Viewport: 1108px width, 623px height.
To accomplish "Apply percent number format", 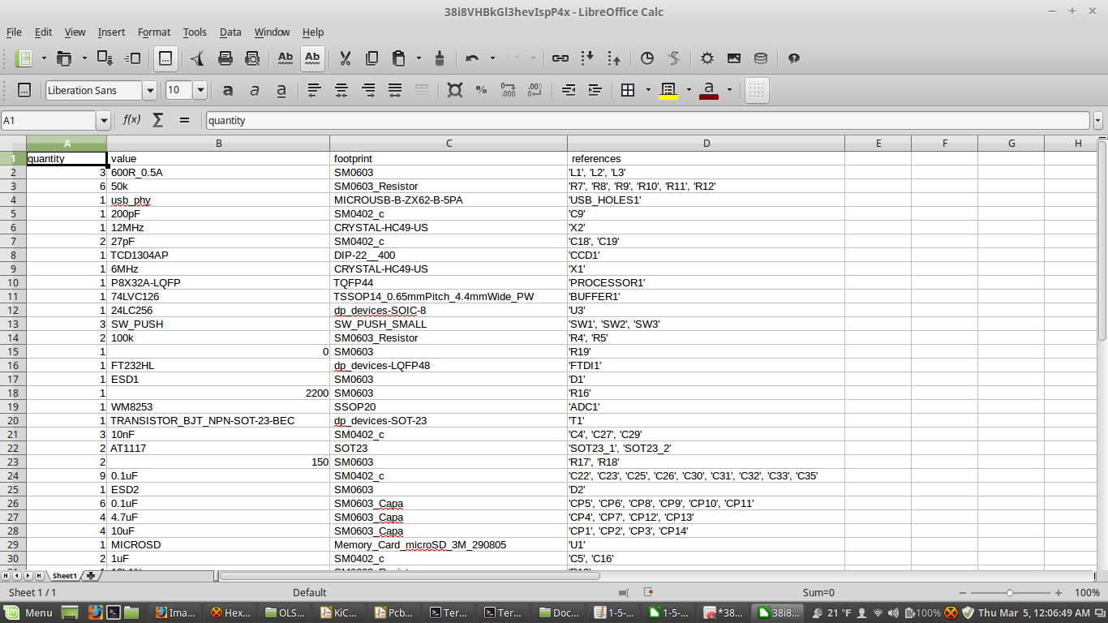I will pos(481,90).
